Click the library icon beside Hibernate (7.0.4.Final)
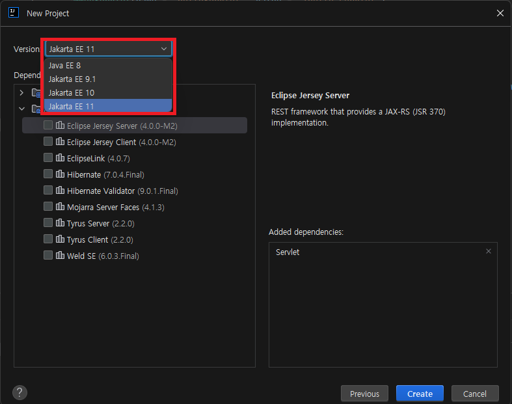Image resolution: width=512 pixels, height=404 pixels. [x=60, y=174]
